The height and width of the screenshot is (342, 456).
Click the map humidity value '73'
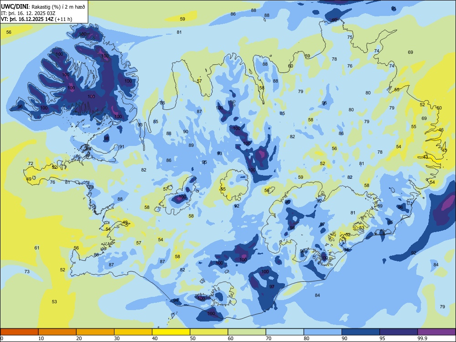coord(27,272)
